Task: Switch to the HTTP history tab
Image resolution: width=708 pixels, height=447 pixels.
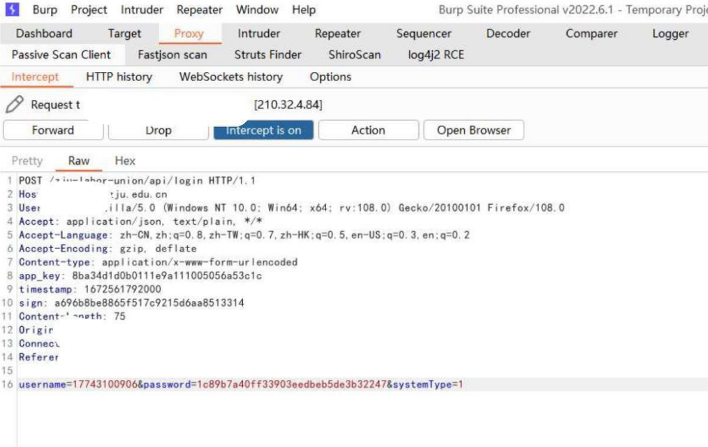Action: tap(119, 77)
